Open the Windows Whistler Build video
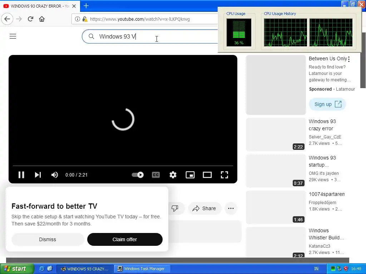366x274 pixels. pyautogui.click(x=326, y=234)
